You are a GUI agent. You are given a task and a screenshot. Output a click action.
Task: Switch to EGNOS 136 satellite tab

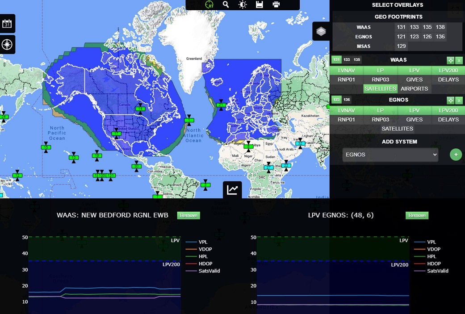[x=347, y=100]
